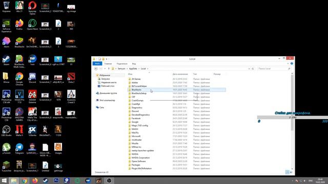Image resolution: width=328 pixels, height=184 pixels.
Task: Click Semyon in the address breadcrumb
Action: point(121,68)
